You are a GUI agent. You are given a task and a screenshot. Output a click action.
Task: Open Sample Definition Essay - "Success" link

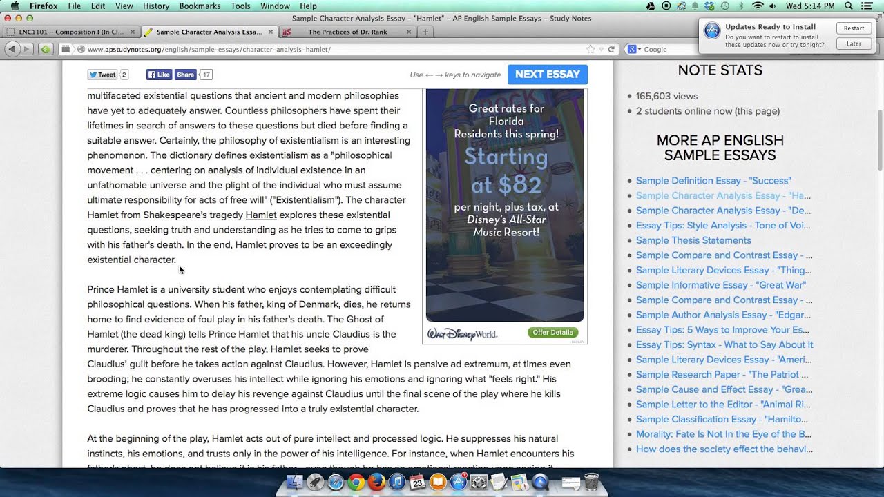pyautogui.click(x=713, y=181)
